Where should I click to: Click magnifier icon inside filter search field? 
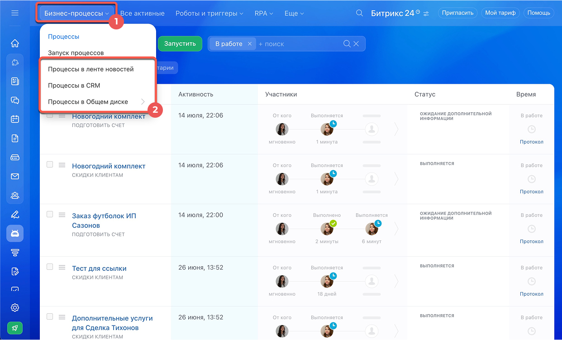[x=347, y=44]
